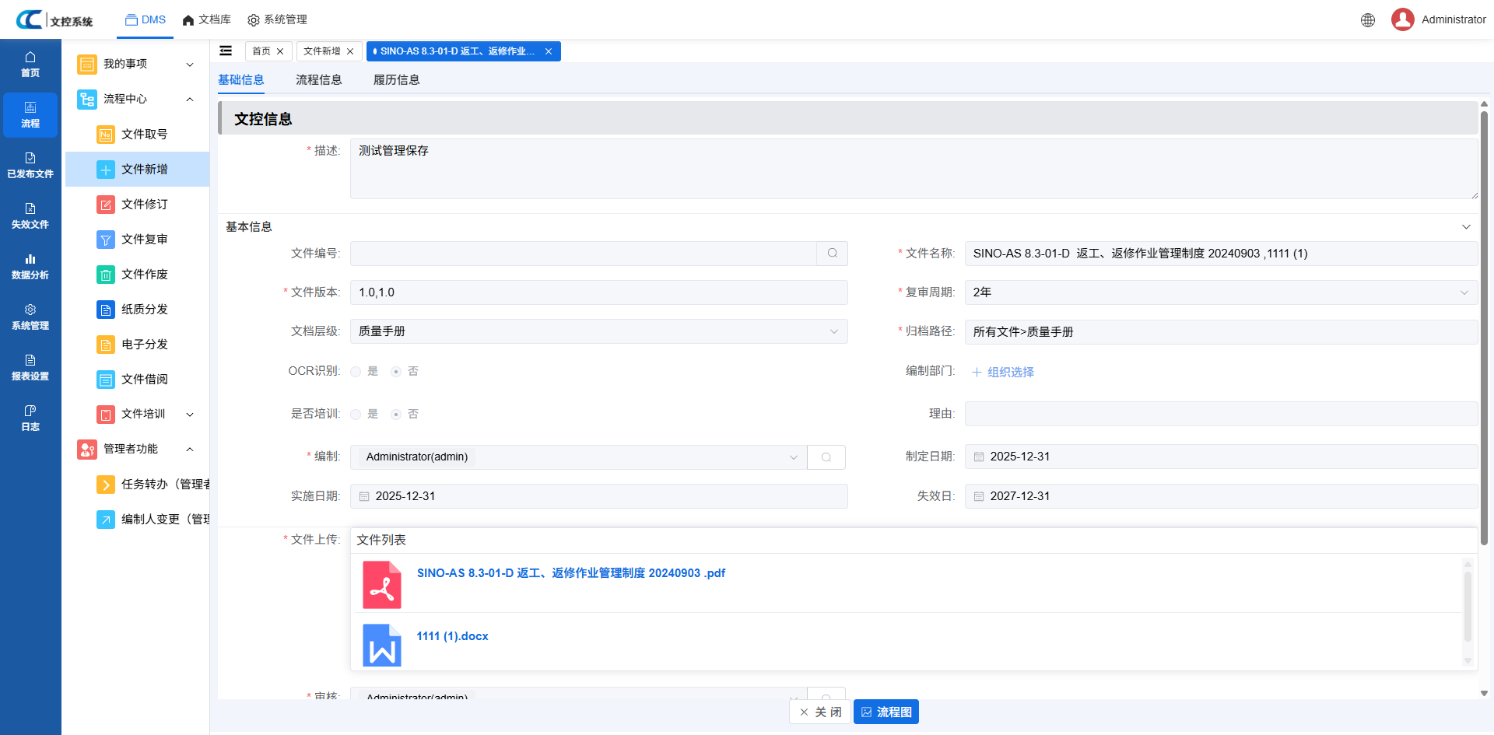This screenshot has width=1494, height=735.
Task: Select 是 for OCR识别
Action: coord(356,371)
